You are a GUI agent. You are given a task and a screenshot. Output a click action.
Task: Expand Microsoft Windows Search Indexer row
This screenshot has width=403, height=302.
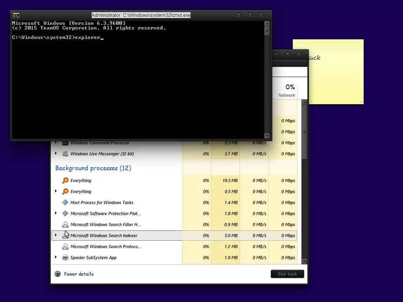click(x=56, y=235)
